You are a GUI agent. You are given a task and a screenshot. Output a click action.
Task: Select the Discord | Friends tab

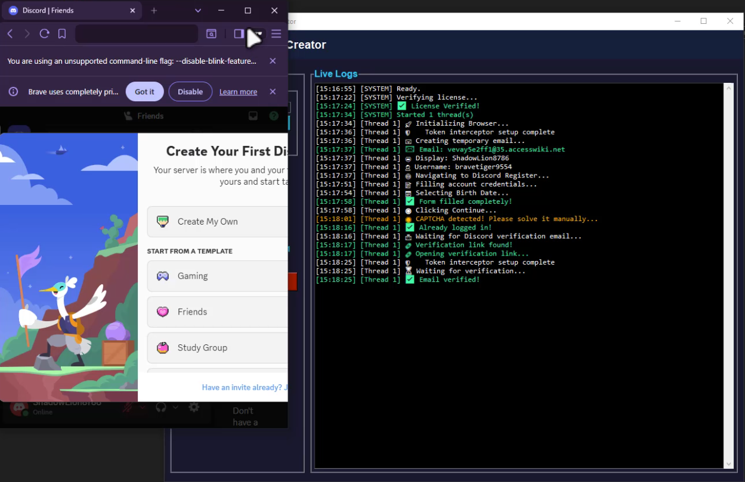(x=73, y=11)
